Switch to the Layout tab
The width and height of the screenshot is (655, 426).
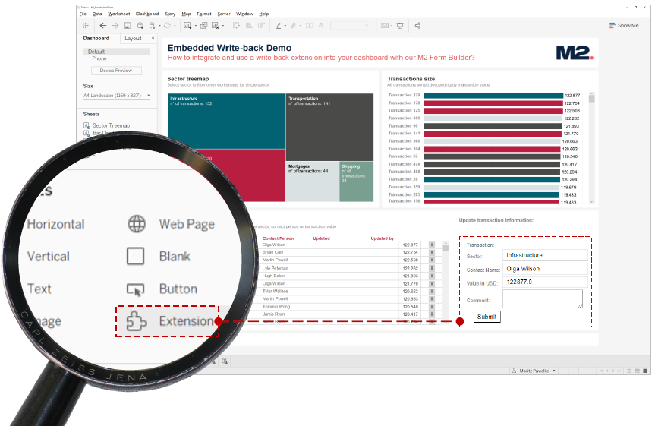[133, 39]
